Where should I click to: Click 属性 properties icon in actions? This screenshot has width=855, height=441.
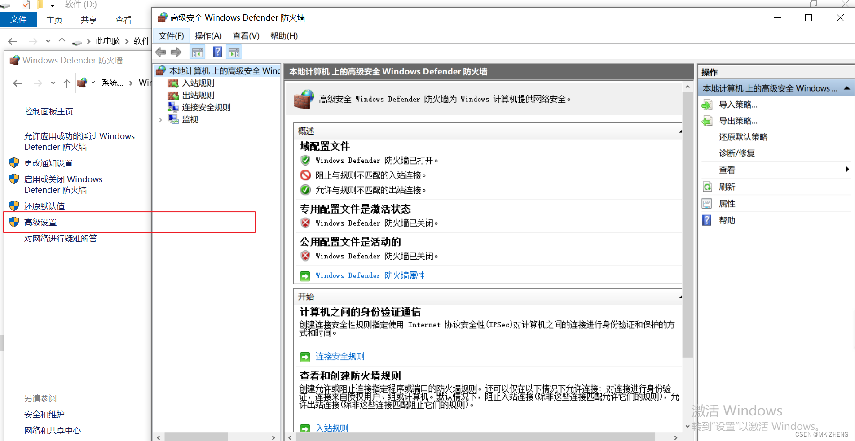[x=707, y=203]
